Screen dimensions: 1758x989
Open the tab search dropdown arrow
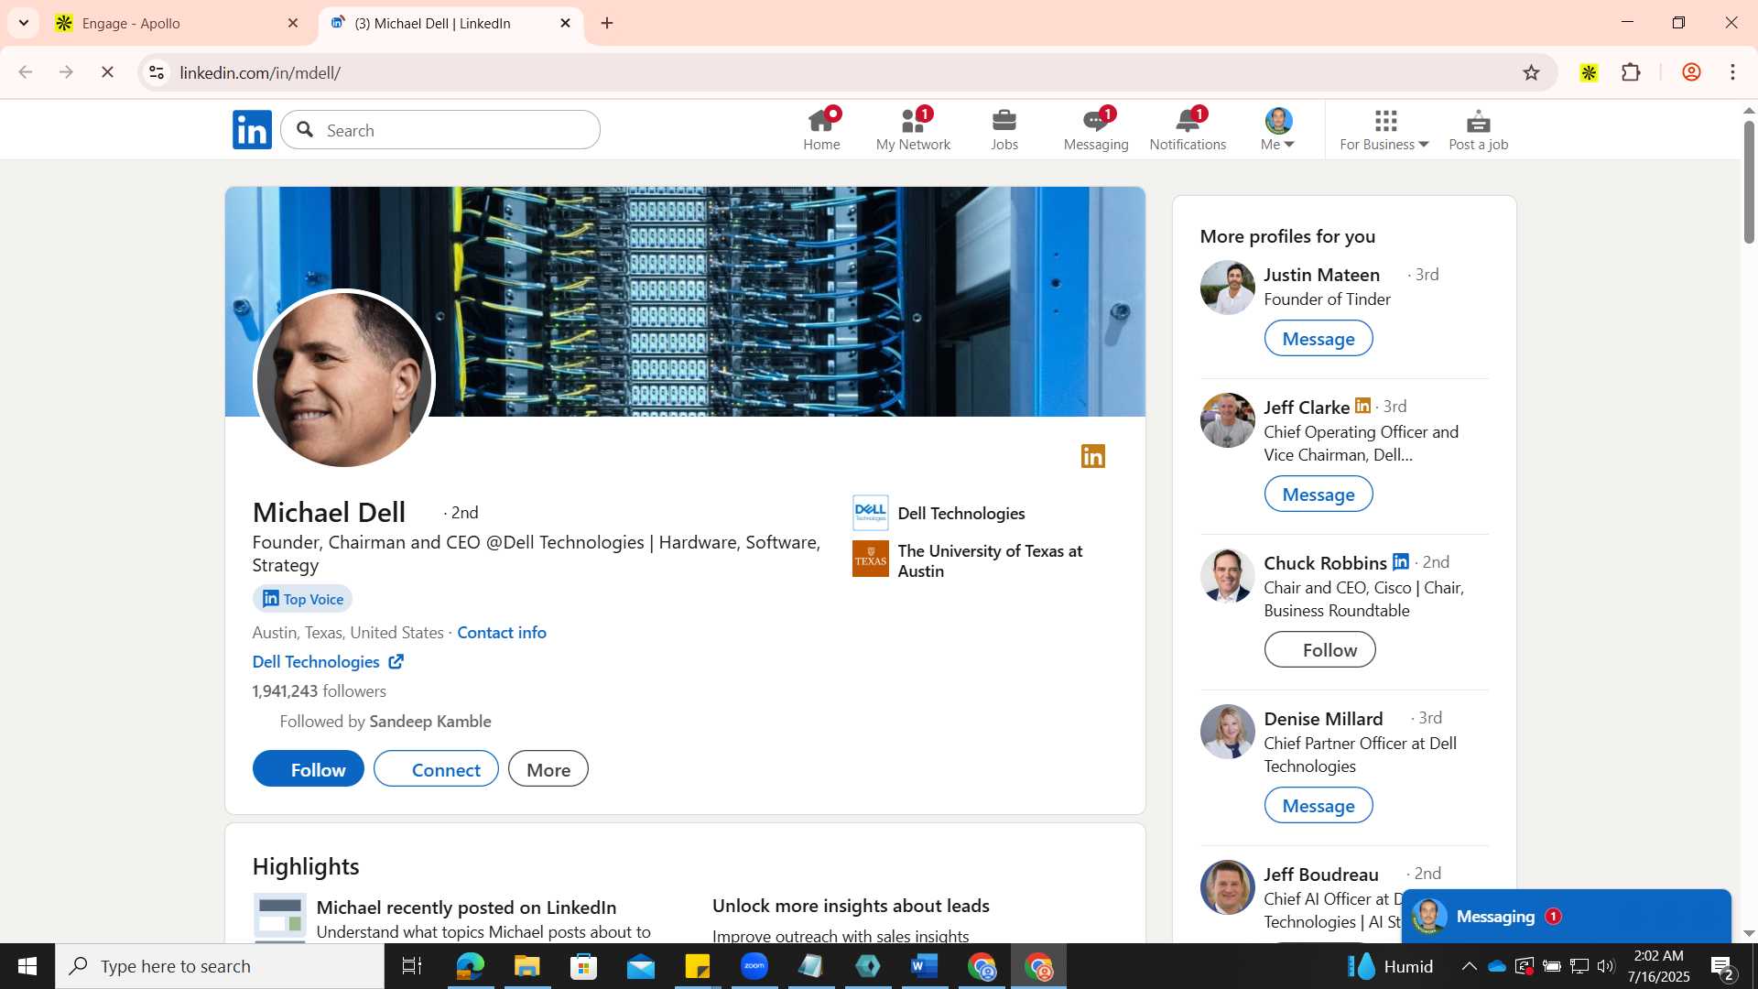click(24, 24)
